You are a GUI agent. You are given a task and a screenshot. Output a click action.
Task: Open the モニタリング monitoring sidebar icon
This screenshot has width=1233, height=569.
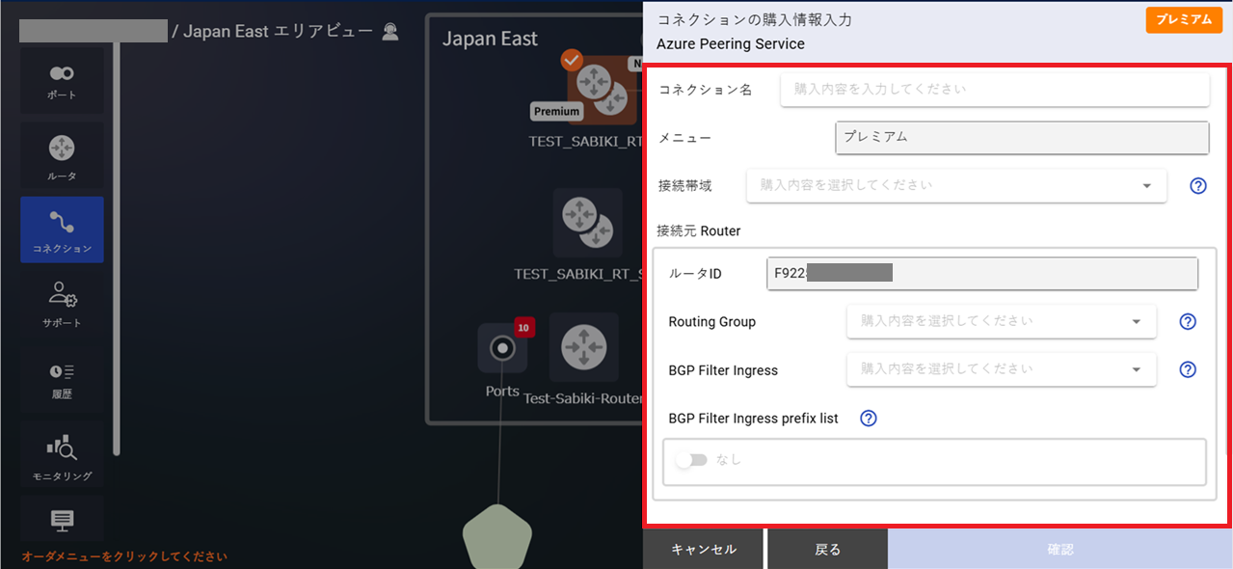[x=62, y=453]
